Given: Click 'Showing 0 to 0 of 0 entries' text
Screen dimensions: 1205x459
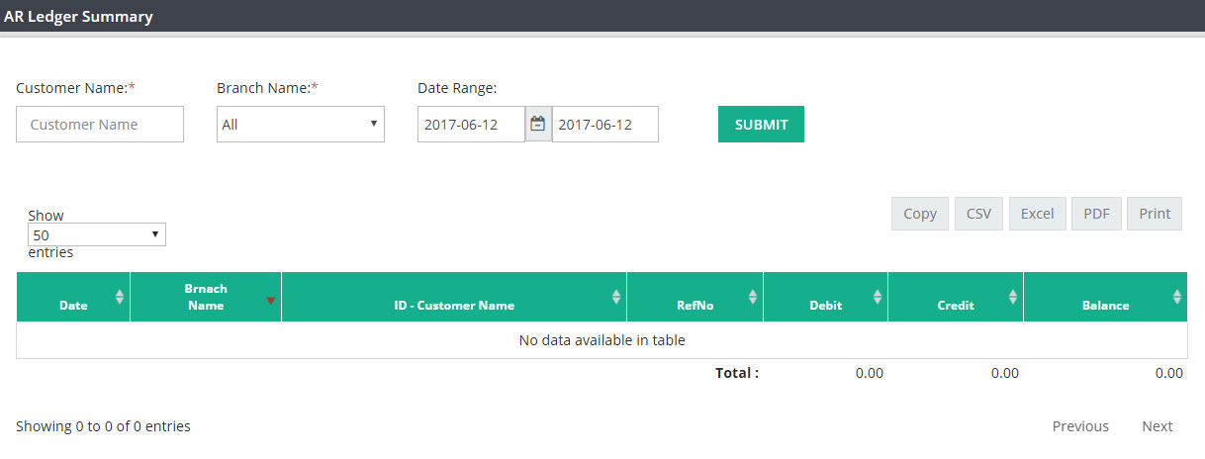Looking at the screenshot, I should pos(103,426).
